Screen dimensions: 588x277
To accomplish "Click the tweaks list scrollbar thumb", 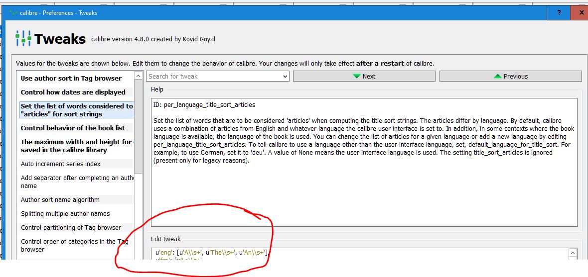I will (x=139, y=126).
